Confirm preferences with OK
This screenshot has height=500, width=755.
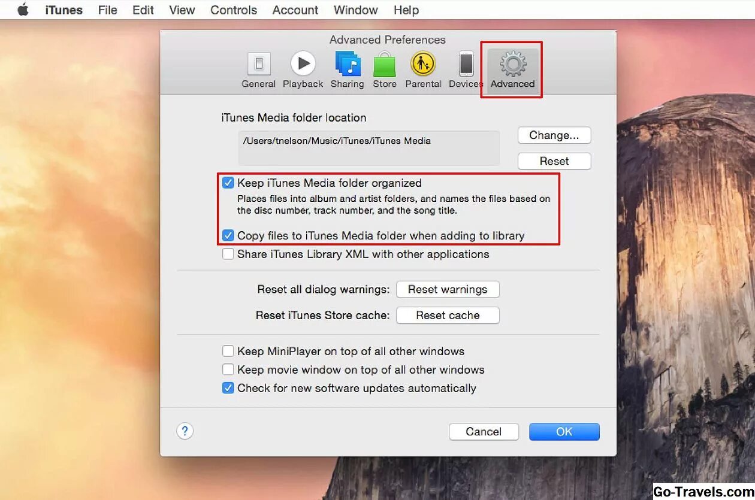pyautogui.click(x=564, y=432)
